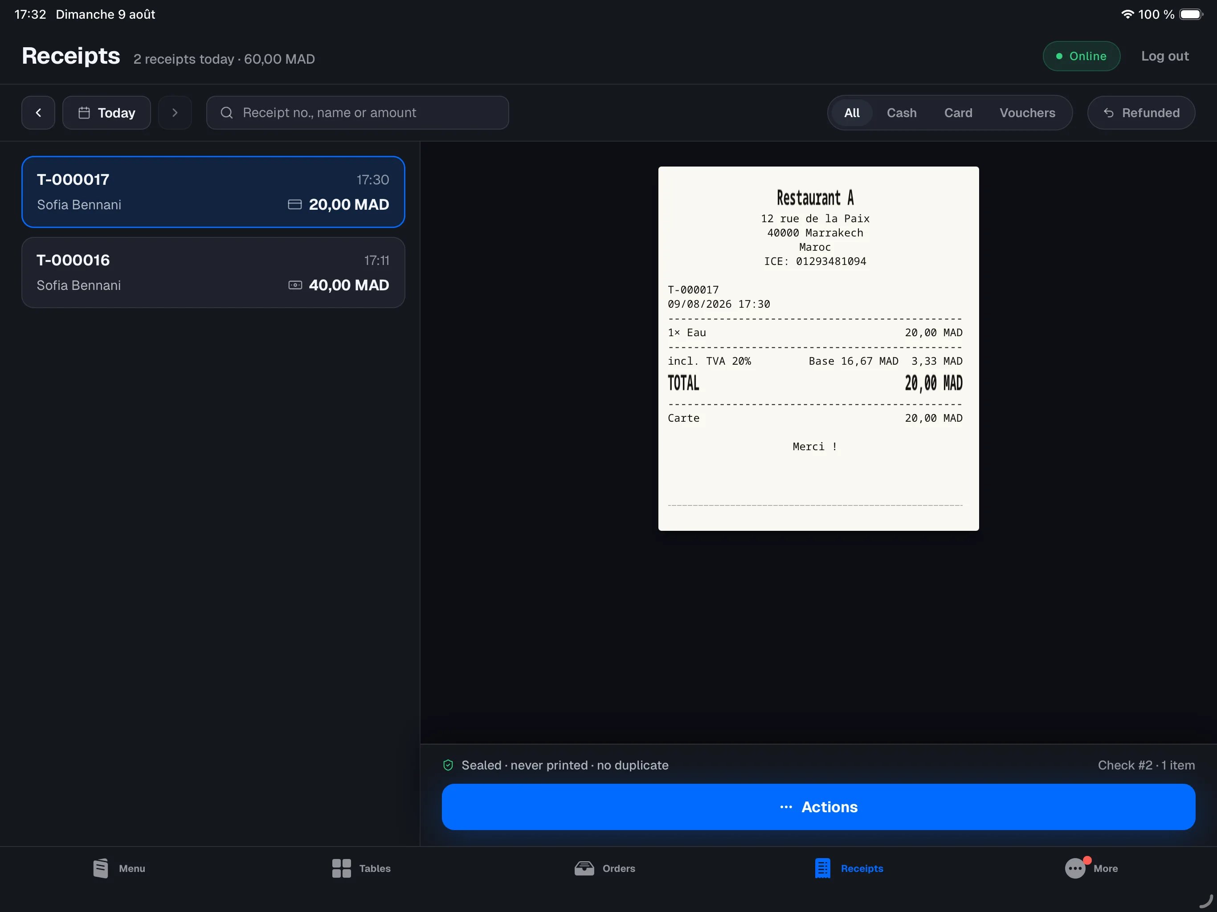Viewport: 1217px width, 912px height.
Task: Click the Wi-Fi icon in the status bar
Action: tap(1127, 14)
